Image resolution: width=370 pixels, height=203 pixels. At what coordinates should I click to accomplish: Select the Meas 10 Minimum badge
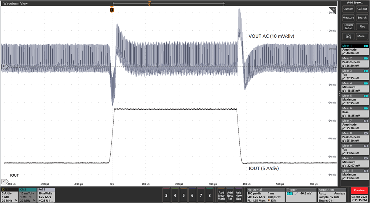355,162
